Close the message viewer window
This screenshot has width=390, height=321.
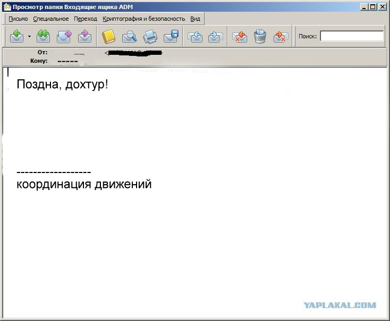click(382, 7)
